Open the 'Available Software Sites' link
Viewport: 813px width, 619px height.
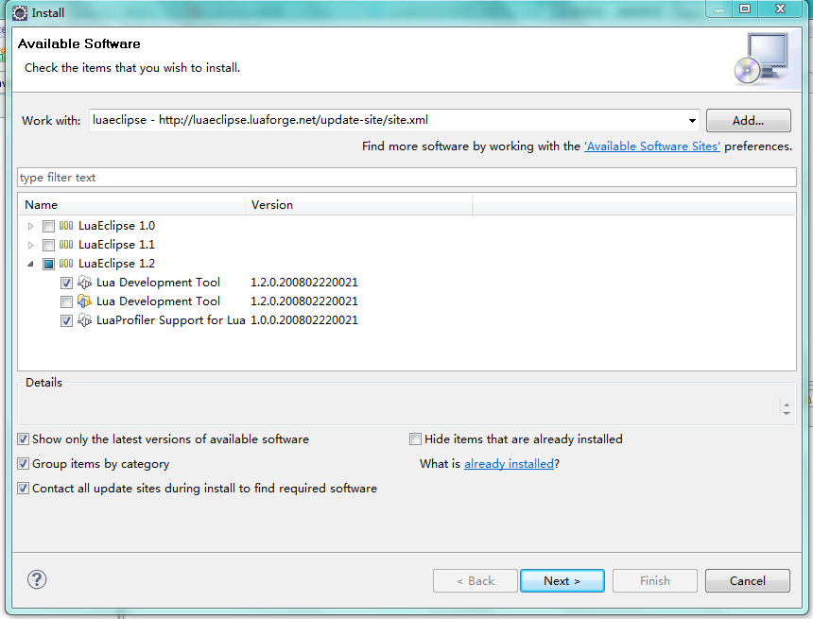(651, 146)
